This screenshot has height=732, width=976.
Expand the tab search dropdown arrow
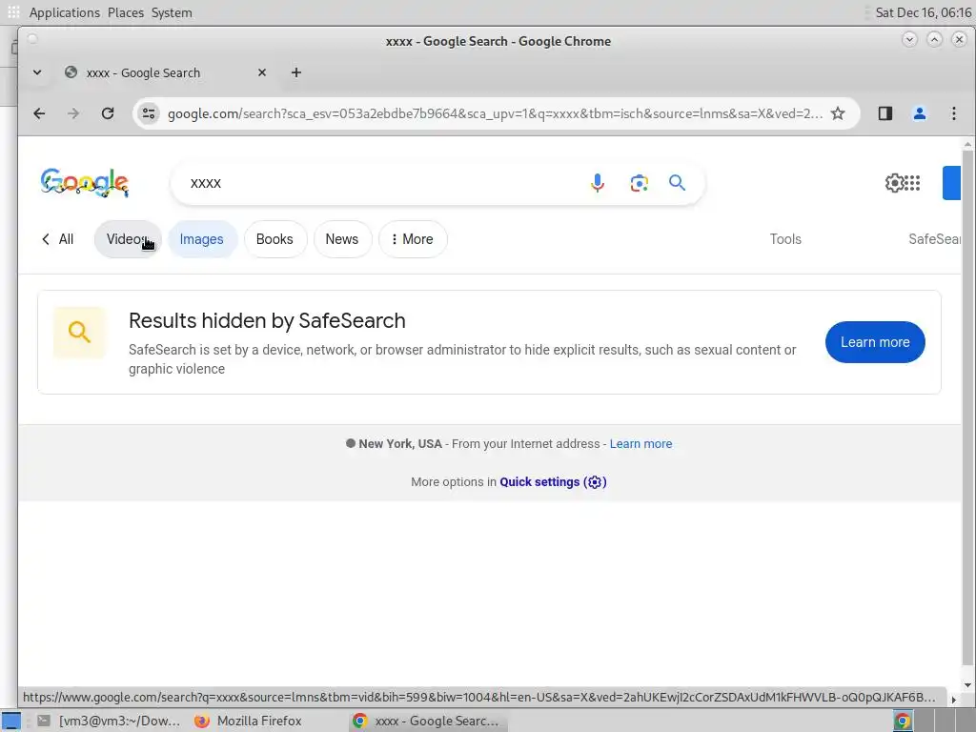pyautogui.click(x=37, y=72)
